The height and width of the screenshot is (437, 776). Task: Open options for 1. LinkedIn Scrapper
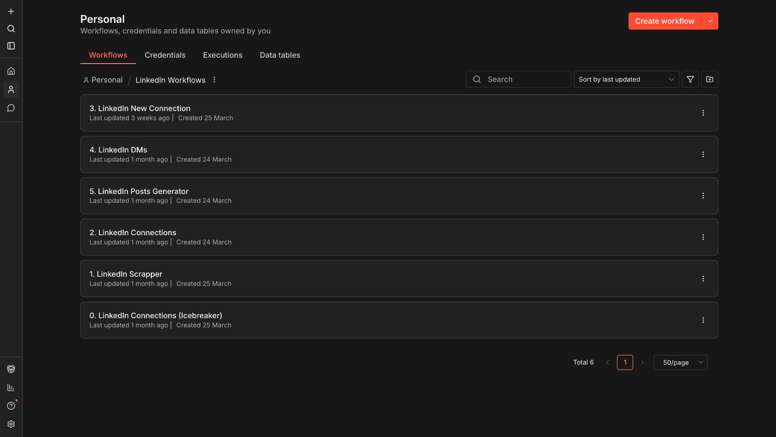[x=703, y=279]
